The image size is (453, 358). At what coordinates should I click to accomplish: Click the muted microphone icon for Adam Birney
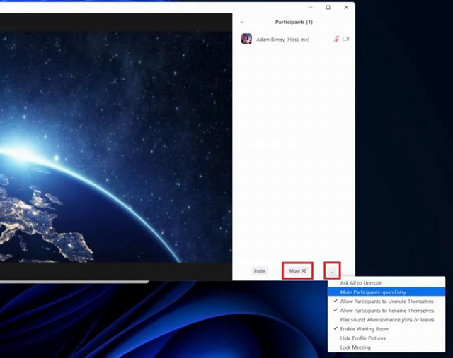[x=337, y=39]
